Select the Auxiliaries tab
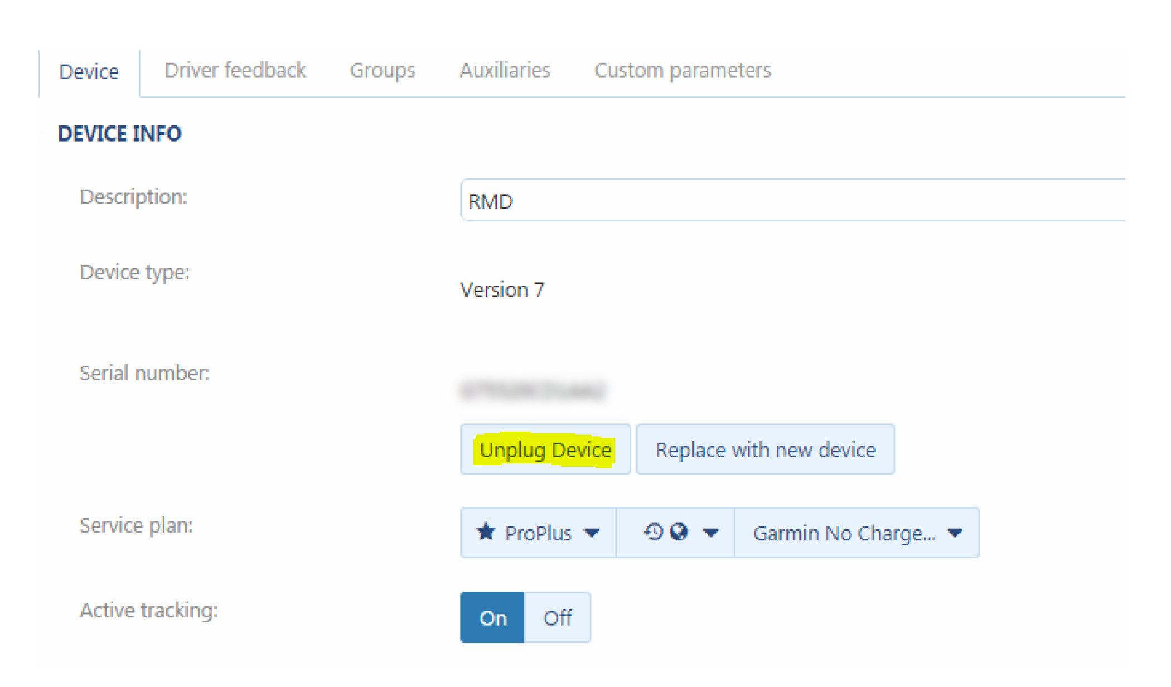The image size is (1171, 687). tap(505, 70)
